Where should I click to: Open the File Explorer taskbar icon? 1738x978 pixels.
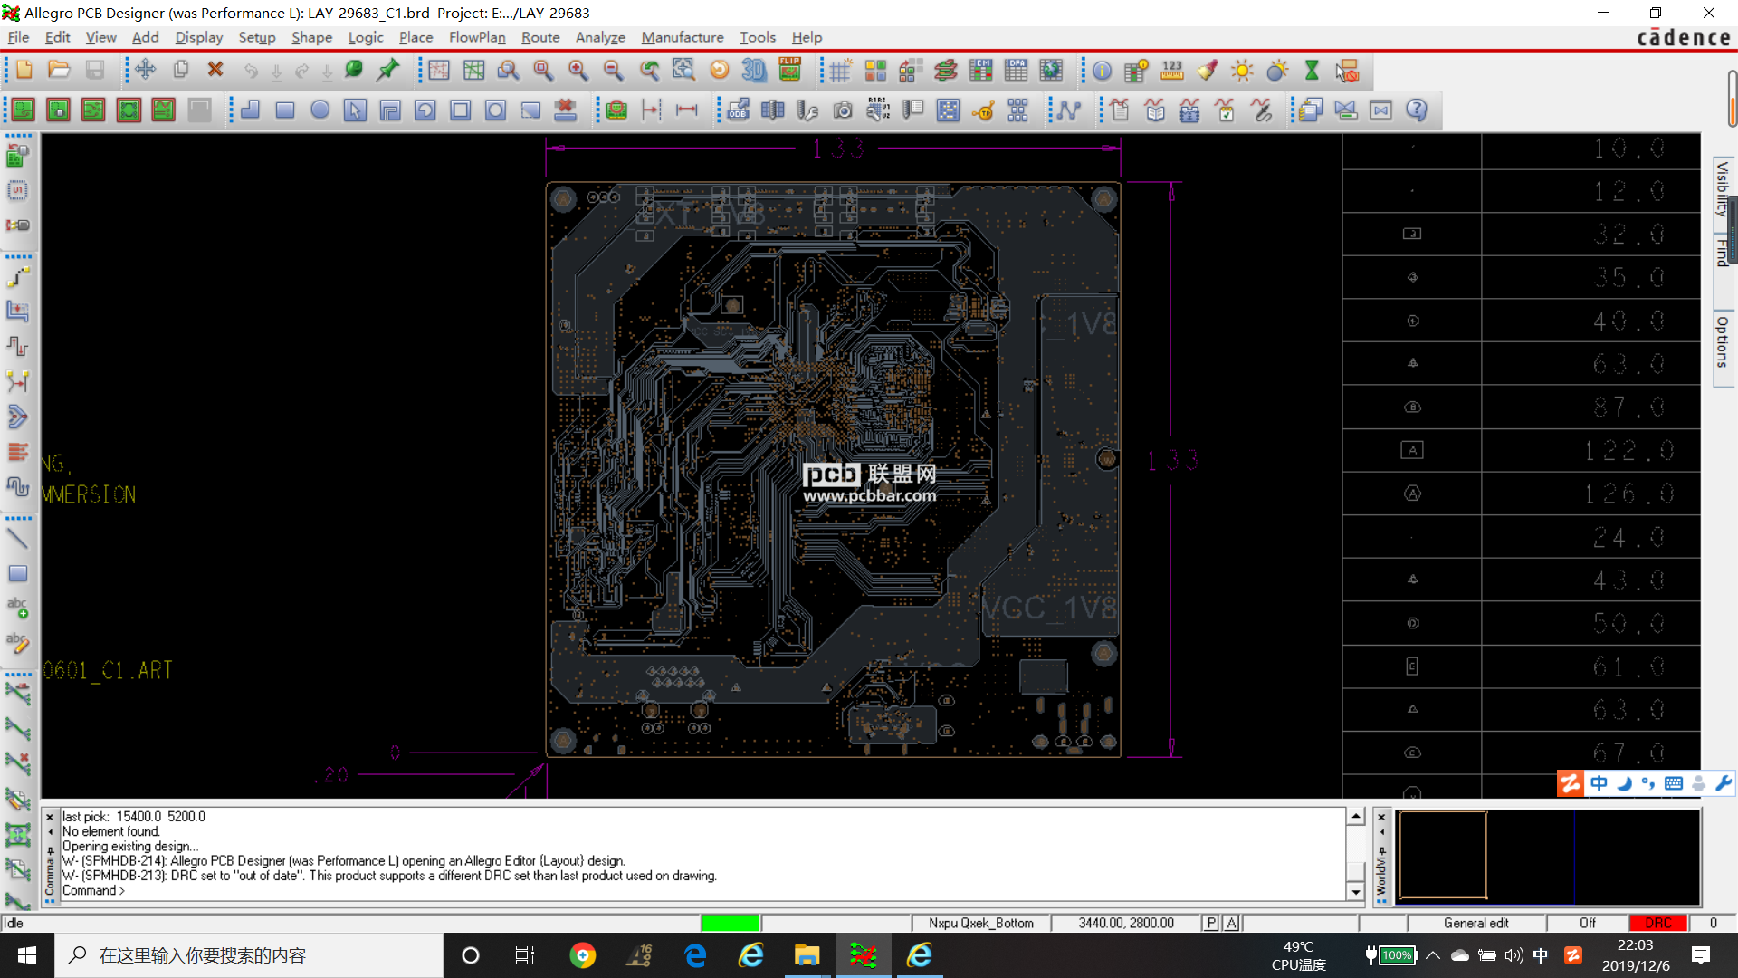point(807,955)
